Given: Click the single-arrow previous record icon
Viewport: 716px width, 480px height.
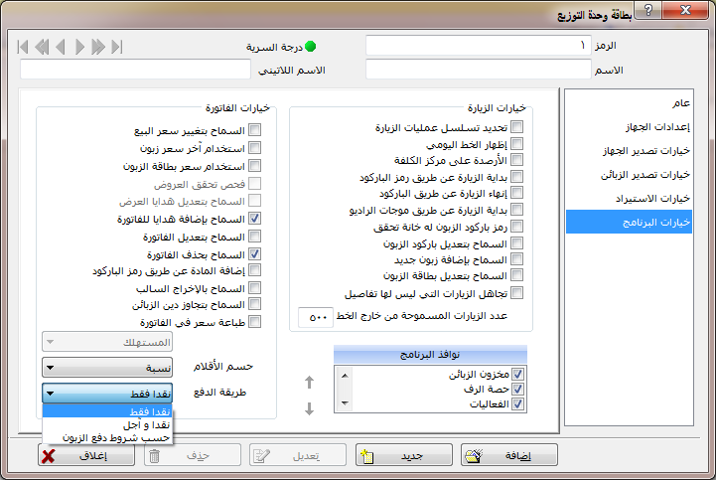Looking at the screenshot, I should pos(61,46).
